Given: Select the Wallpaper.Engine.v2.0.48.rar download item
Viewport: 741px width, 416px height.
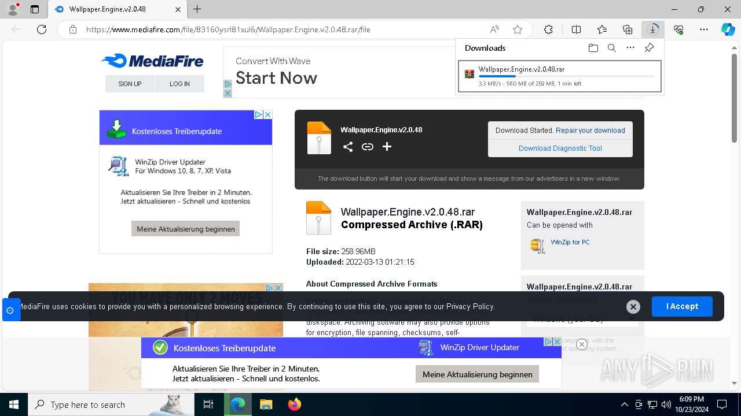Looking at the screenshot, I should tap(559, 76).
